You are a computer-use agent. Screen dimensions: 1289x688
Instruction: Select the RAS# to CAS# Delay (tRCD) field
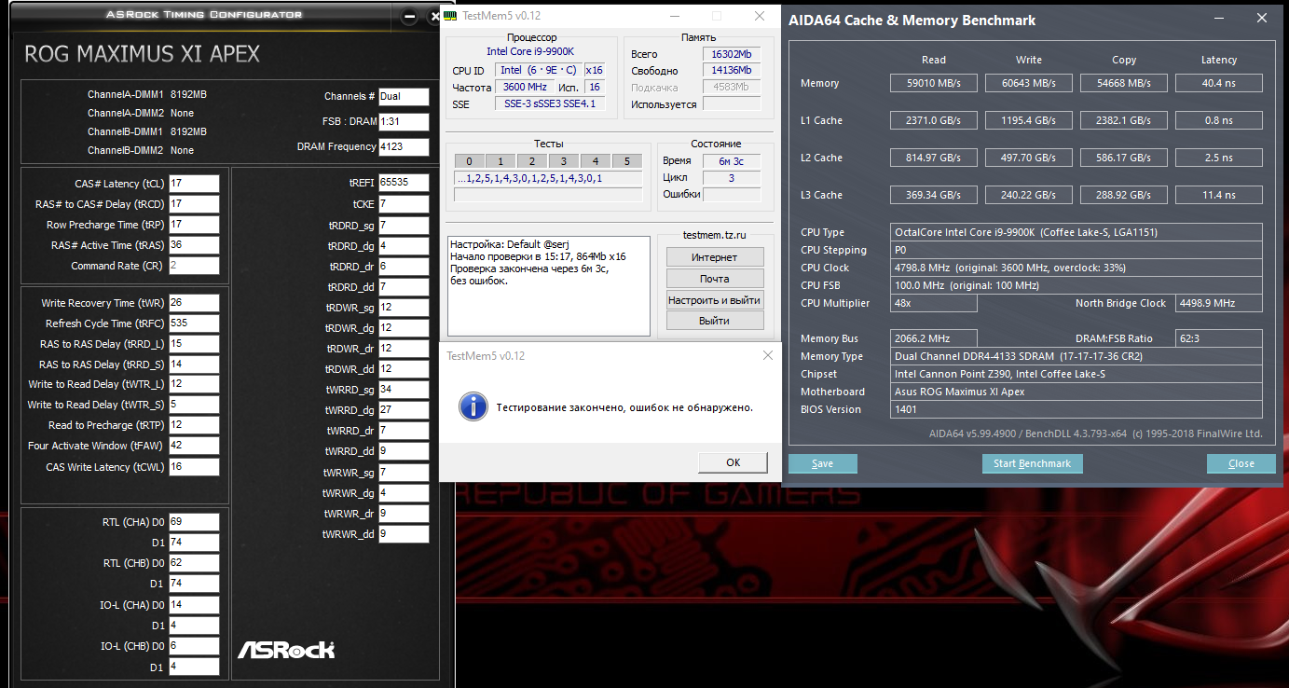click(x=194, y=204)
